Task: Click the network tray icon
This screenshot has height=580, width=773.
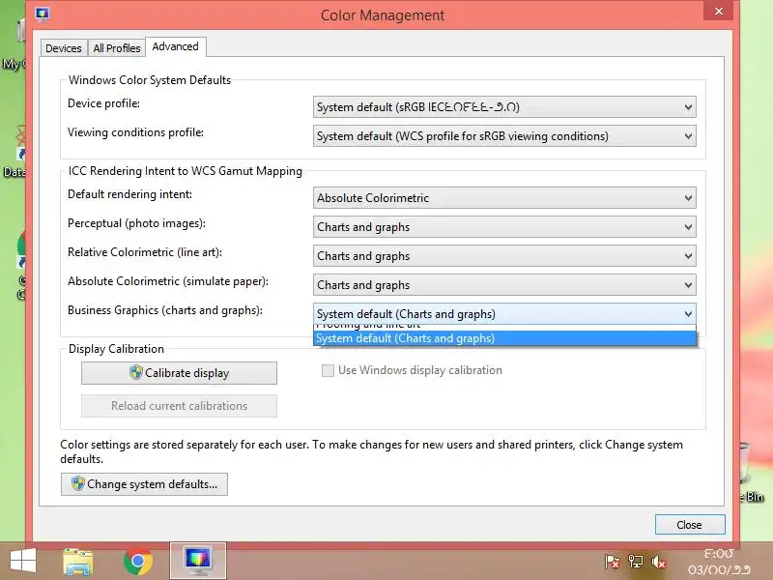Action: tap(636, 562)
